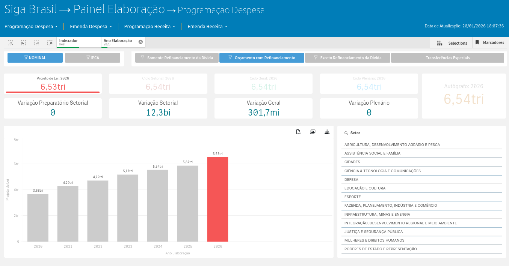This screenshot has width=509, height=266.
Task: Click the Transferências Especiais button
Action: [x=447, y=58]
